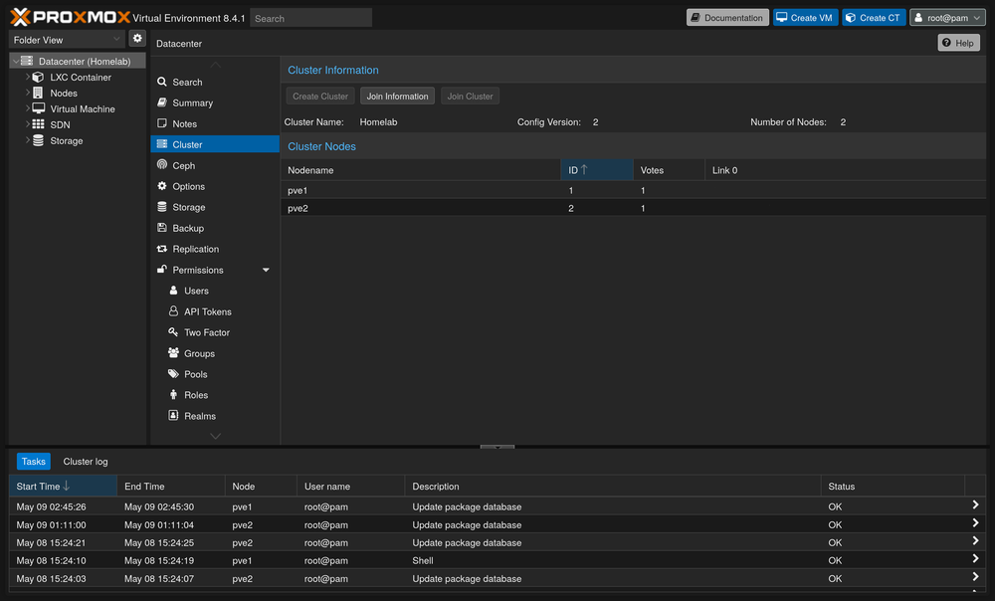Sort tasks by Start Time column
Image resolution: width=995 pixels, height=601 pixels.
(x=63, y=487)
